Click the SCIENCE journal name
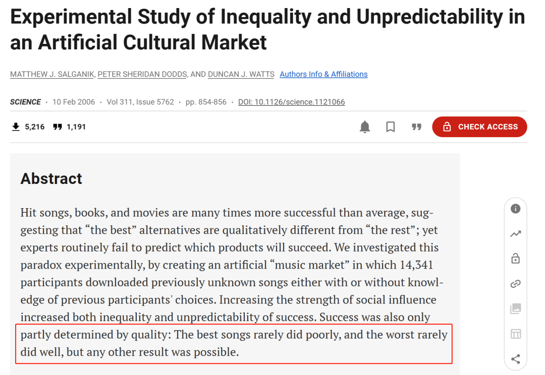The image size is (545, 375). coord(25,102)
